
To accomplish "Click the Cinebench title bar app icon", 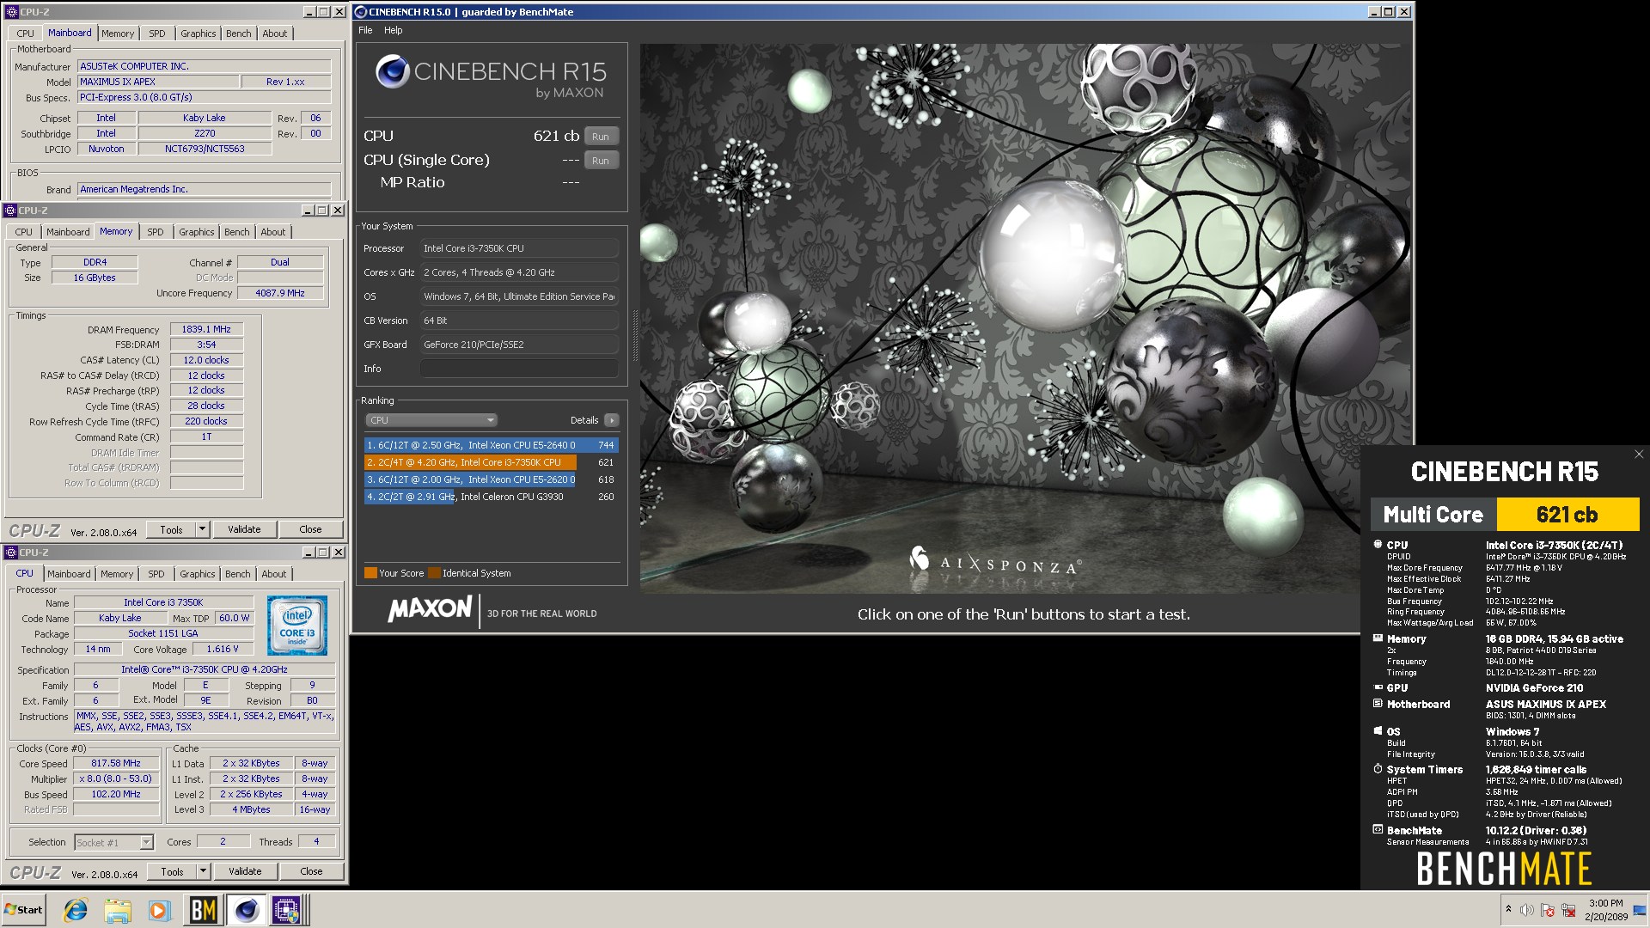I will click(362, 12).
